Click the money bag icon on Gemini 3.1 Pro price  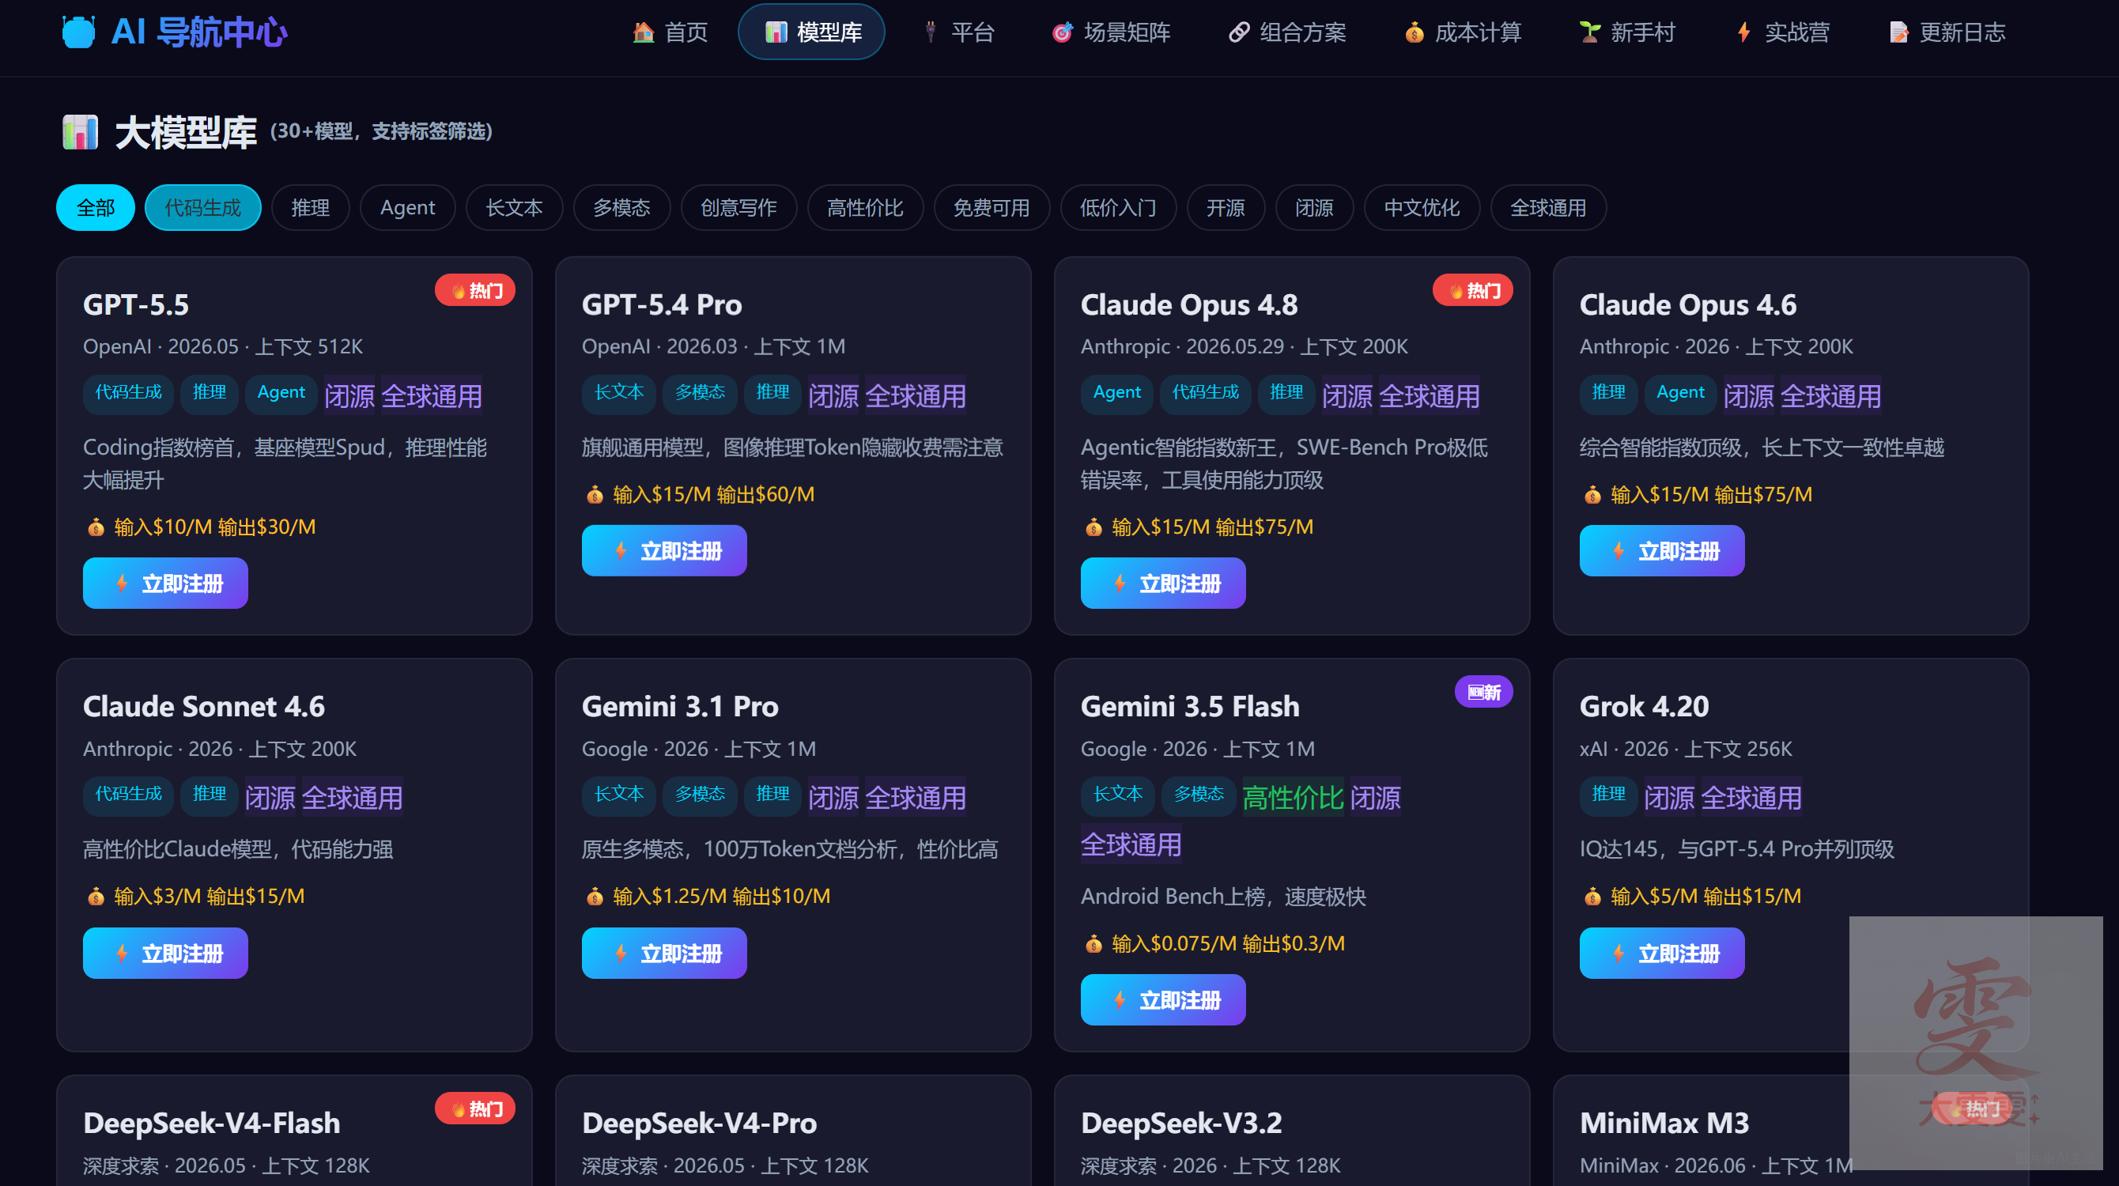[595, 897]
